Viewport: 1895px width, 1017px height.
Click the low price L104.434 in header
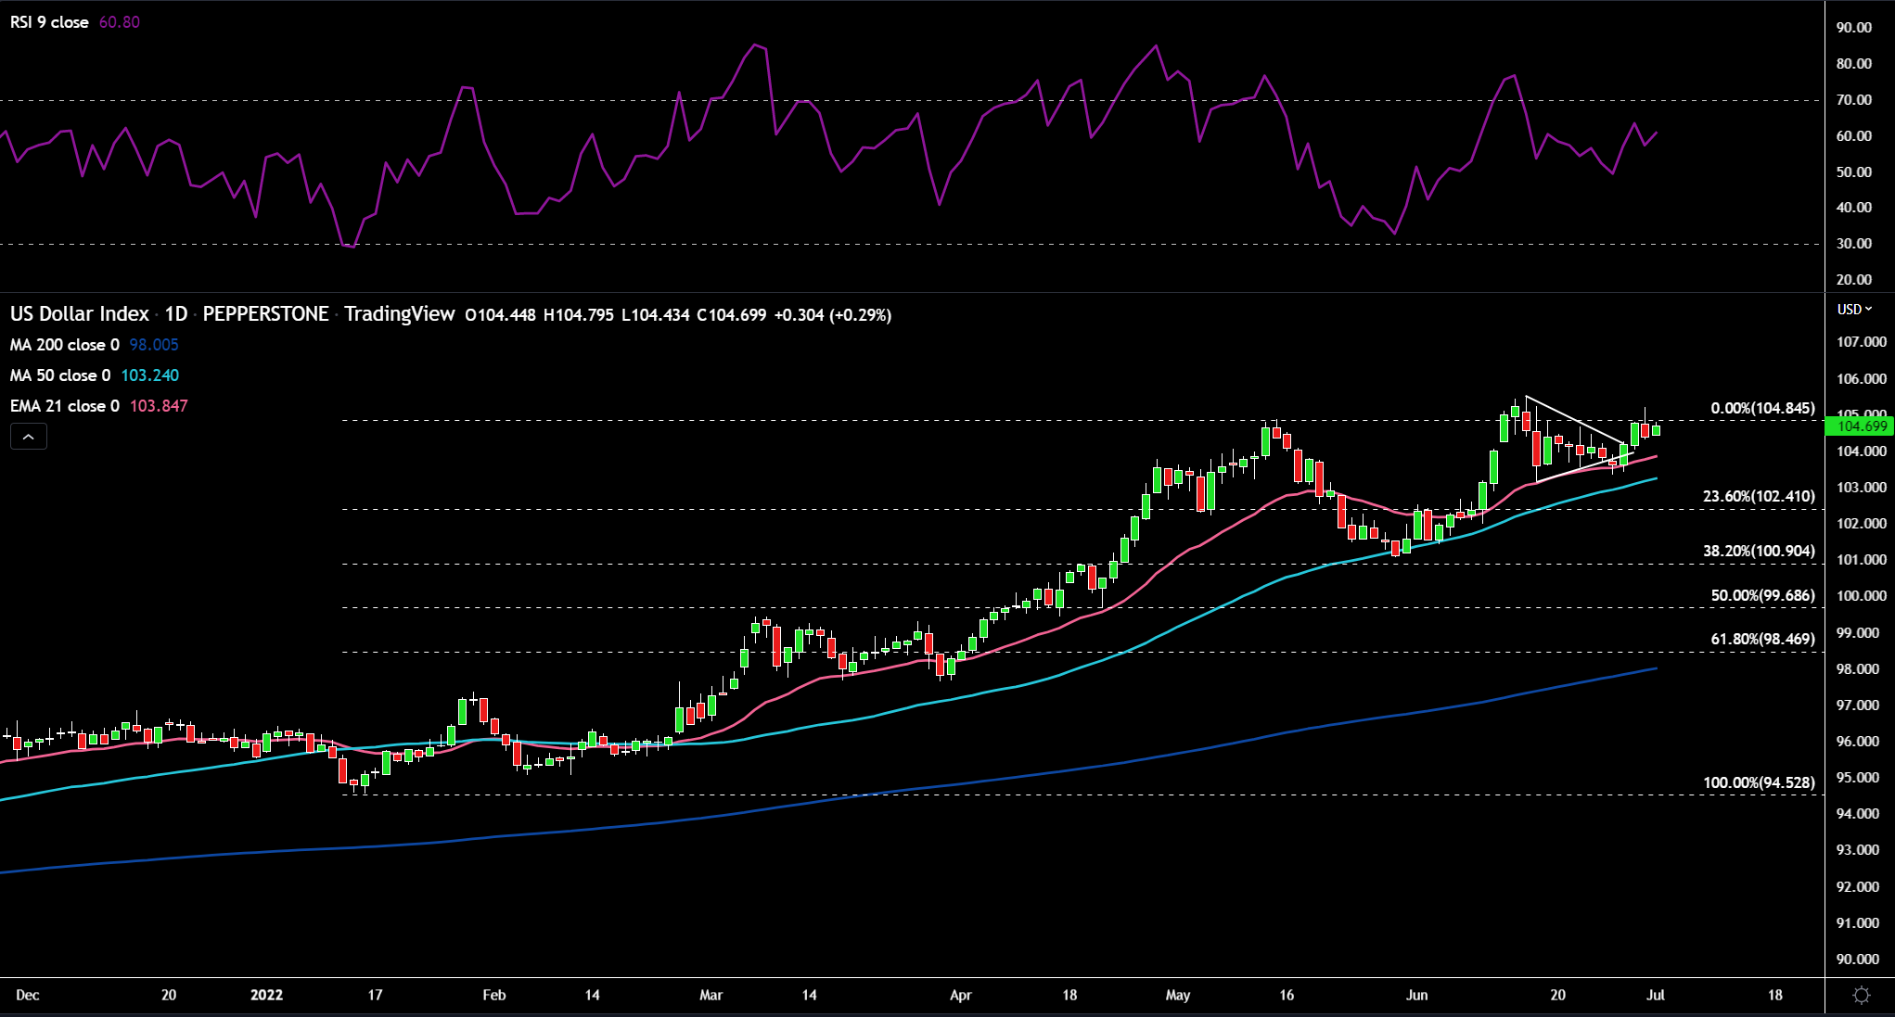(x=656, y=315)
